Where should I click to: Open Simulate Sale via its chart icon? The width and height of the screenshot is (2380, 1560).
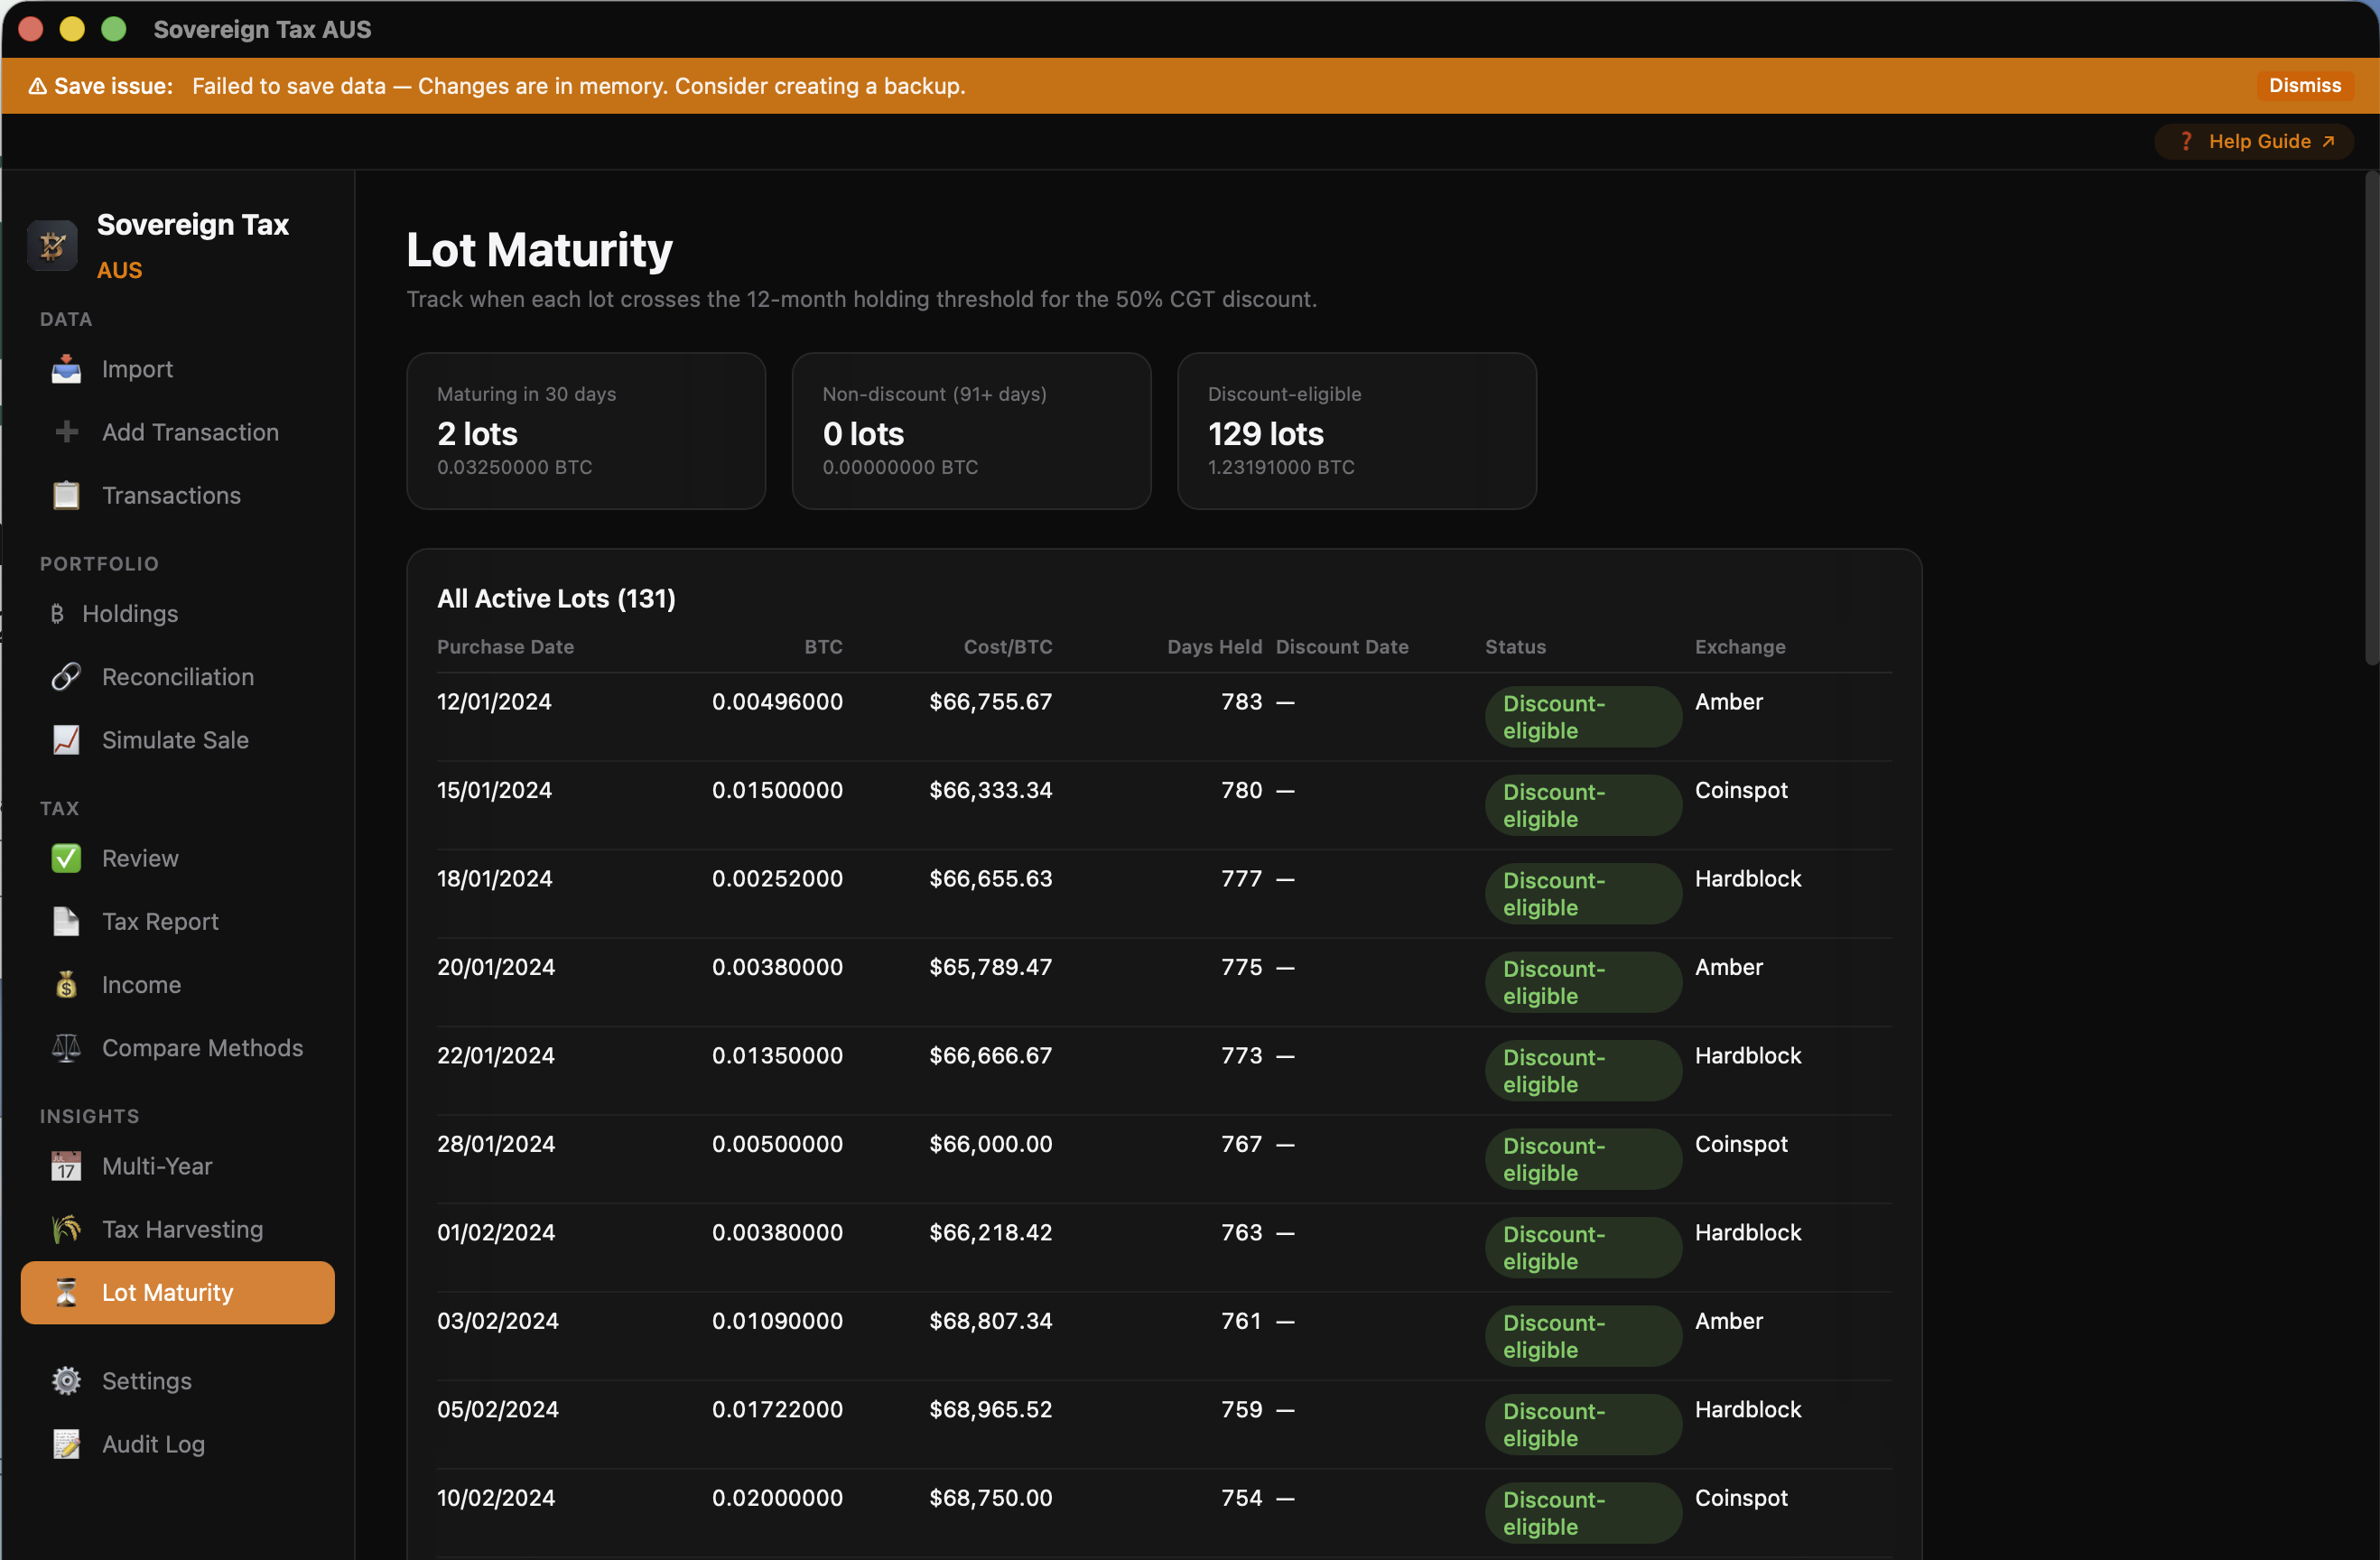66,740
